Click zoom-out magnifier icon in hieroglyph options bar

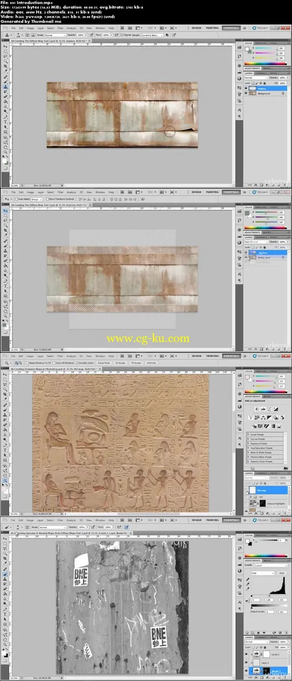[x=20, y=363]
